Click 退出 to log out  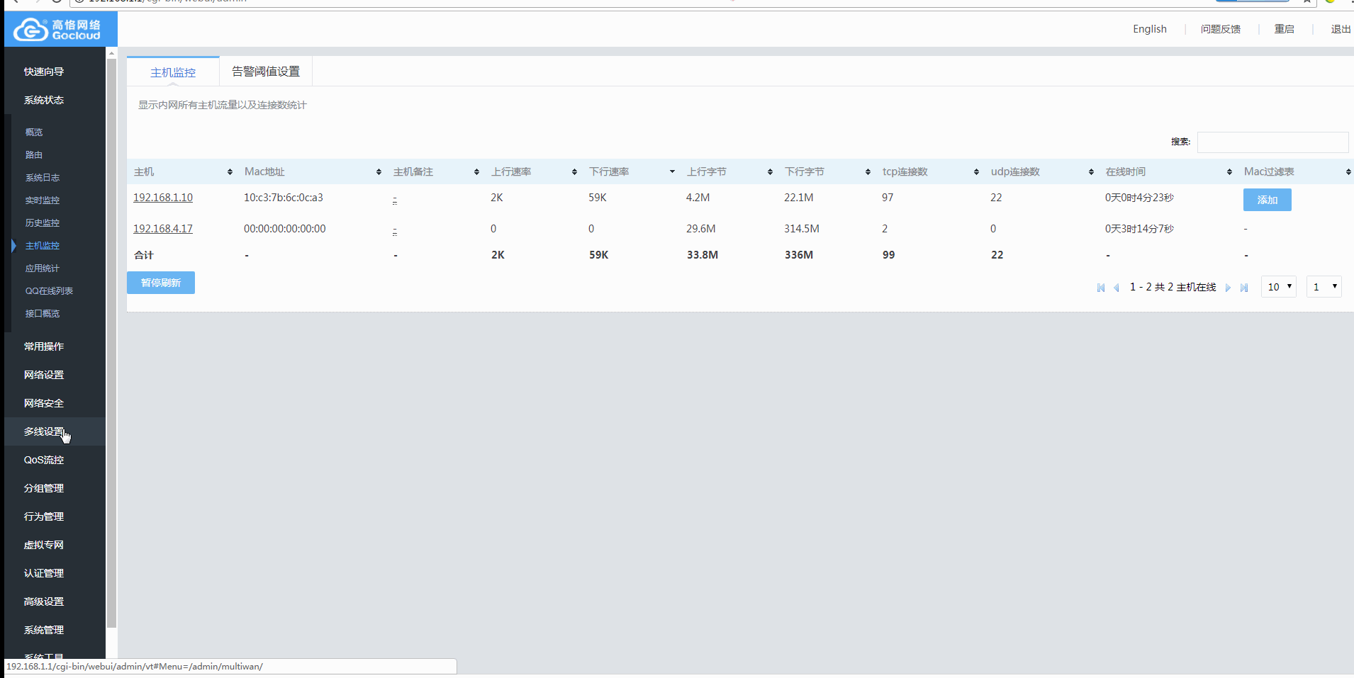click(1341, 29)
